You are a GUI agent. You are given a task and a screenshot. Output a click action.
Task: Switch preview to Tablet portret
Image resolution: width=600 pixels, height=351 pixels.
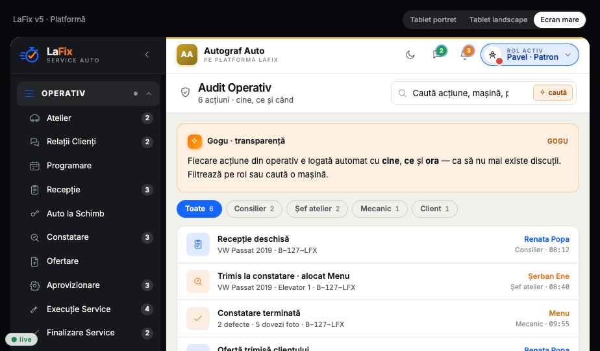point(433,19)
